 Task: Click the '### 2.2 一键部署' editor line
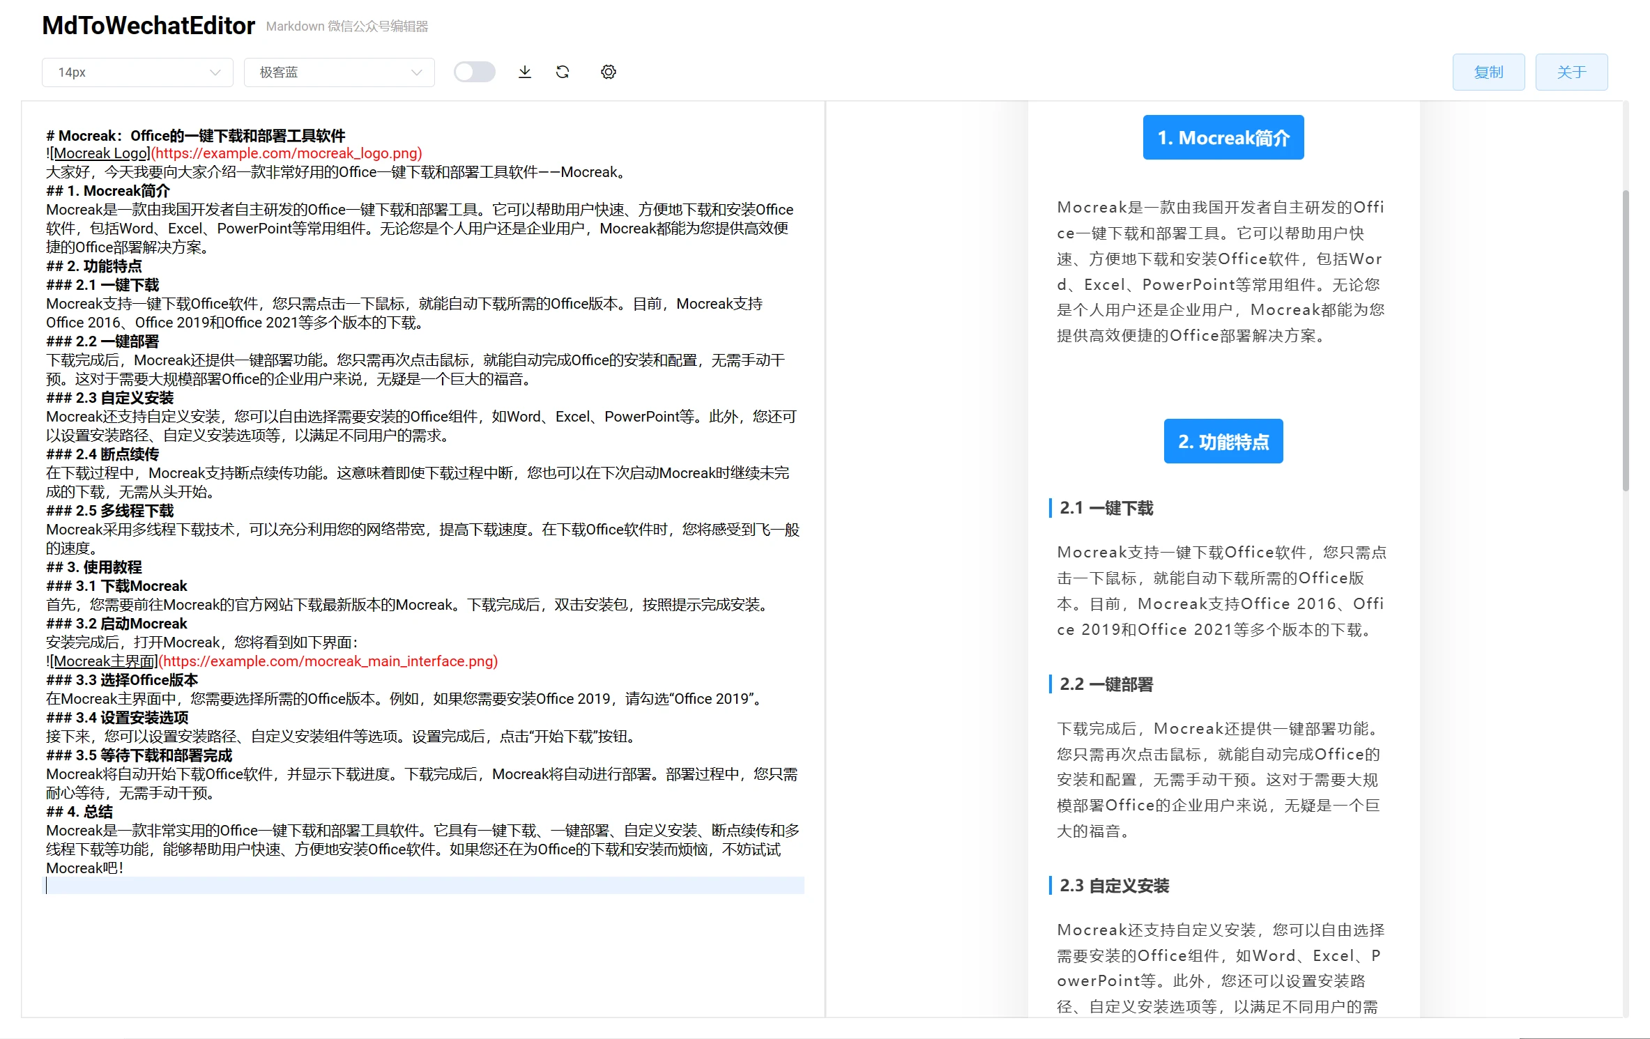click(102, 341)
